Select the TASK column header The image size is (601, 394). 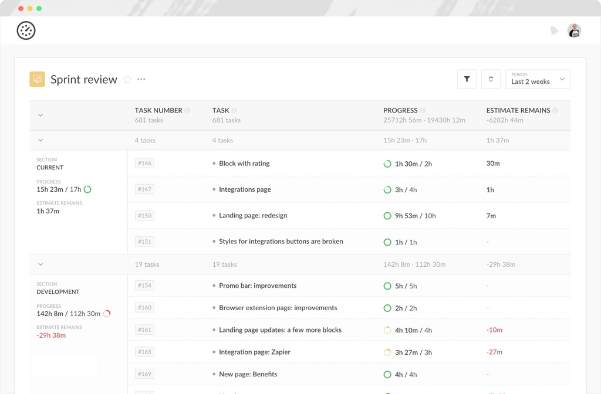pyautogui.click(x=221, y=110)
